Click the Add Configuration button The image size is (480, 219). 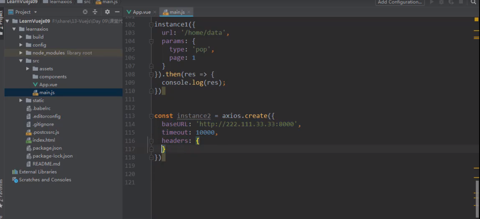tap(400, 2)
